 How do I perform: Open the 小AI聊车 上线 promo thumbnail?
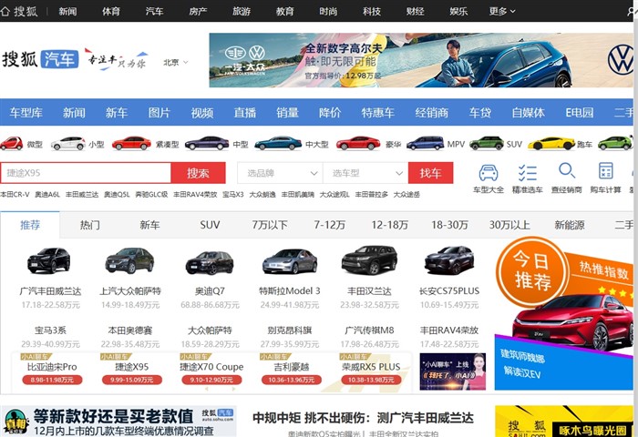tap(452, 371)
